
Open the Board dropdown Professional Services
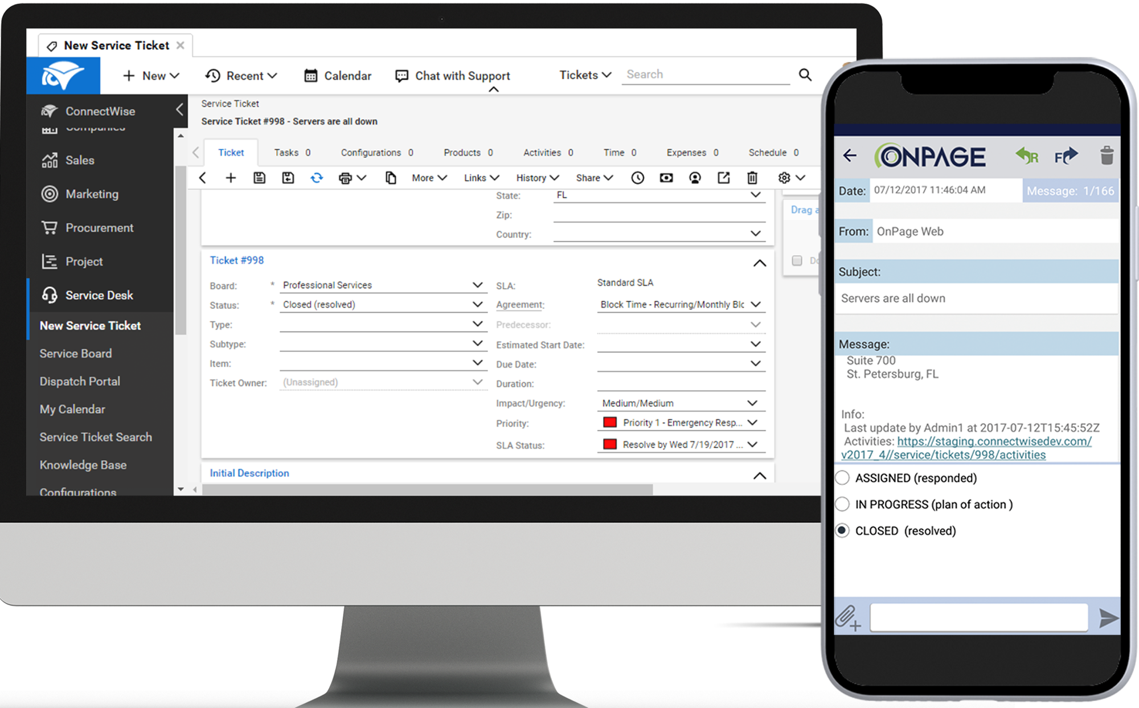pyautogui.click(x=383, y=285)
